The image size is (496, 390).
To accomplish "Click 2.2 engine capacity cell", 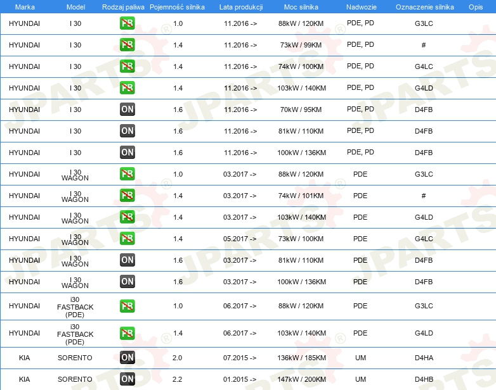I will click(x=177, y=379).
